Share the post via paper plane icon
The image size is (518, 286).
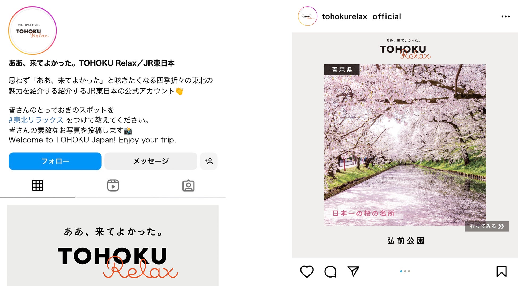point(353,271)
